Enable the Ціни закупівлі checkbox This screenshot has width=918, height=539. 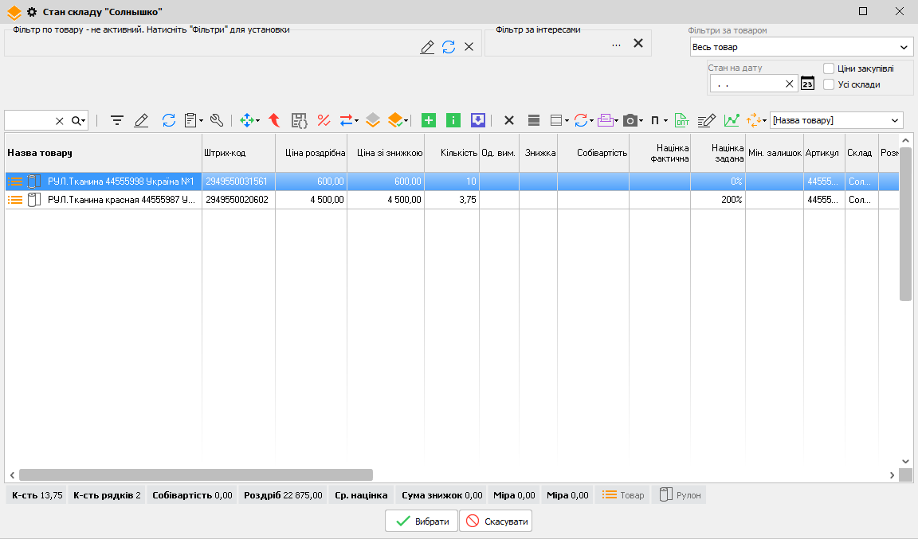click(829, 68)
